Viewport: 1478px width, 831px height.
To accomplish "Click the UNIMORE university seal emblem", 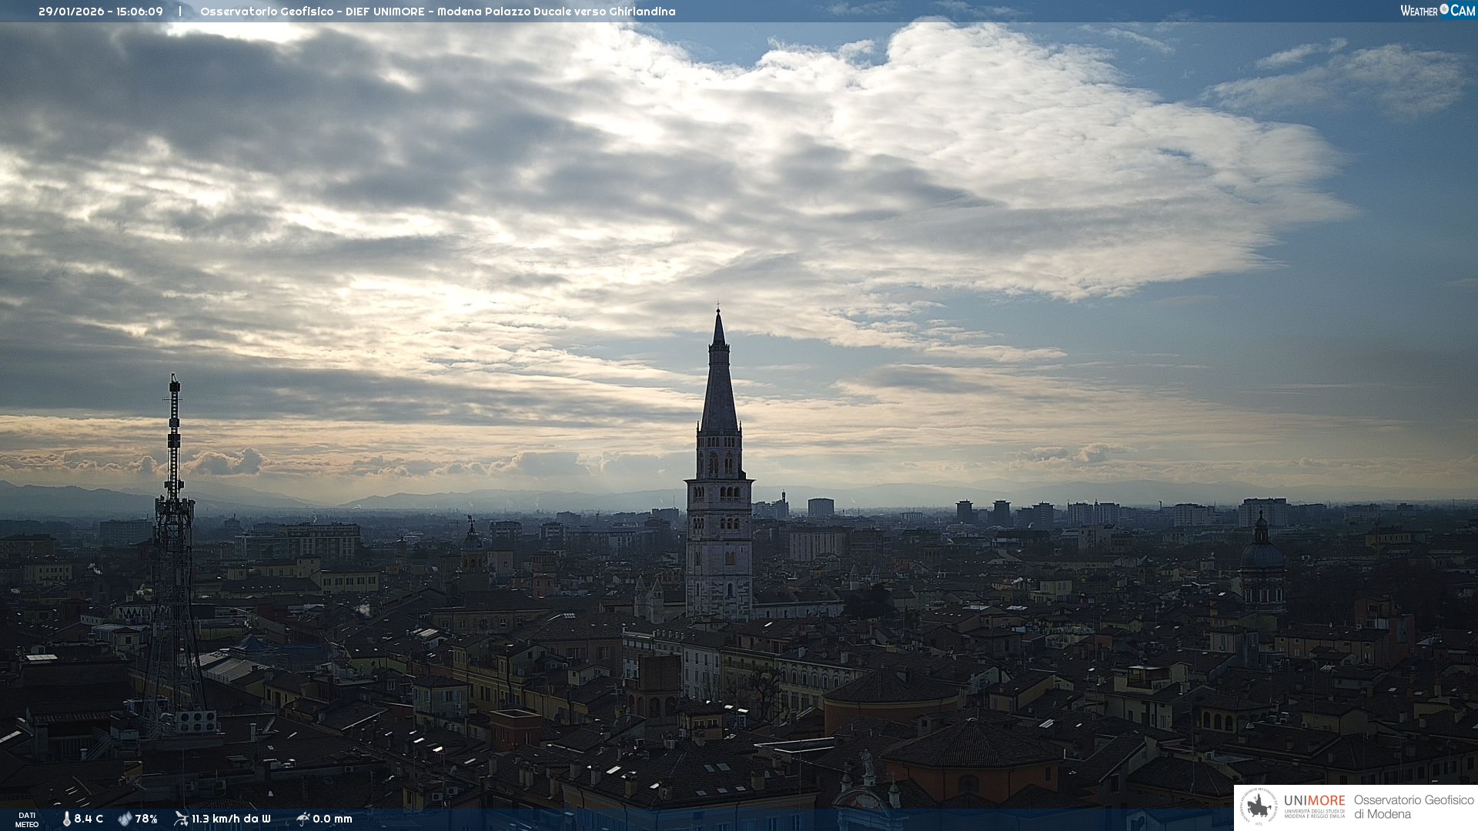I will click(1259, 807).
